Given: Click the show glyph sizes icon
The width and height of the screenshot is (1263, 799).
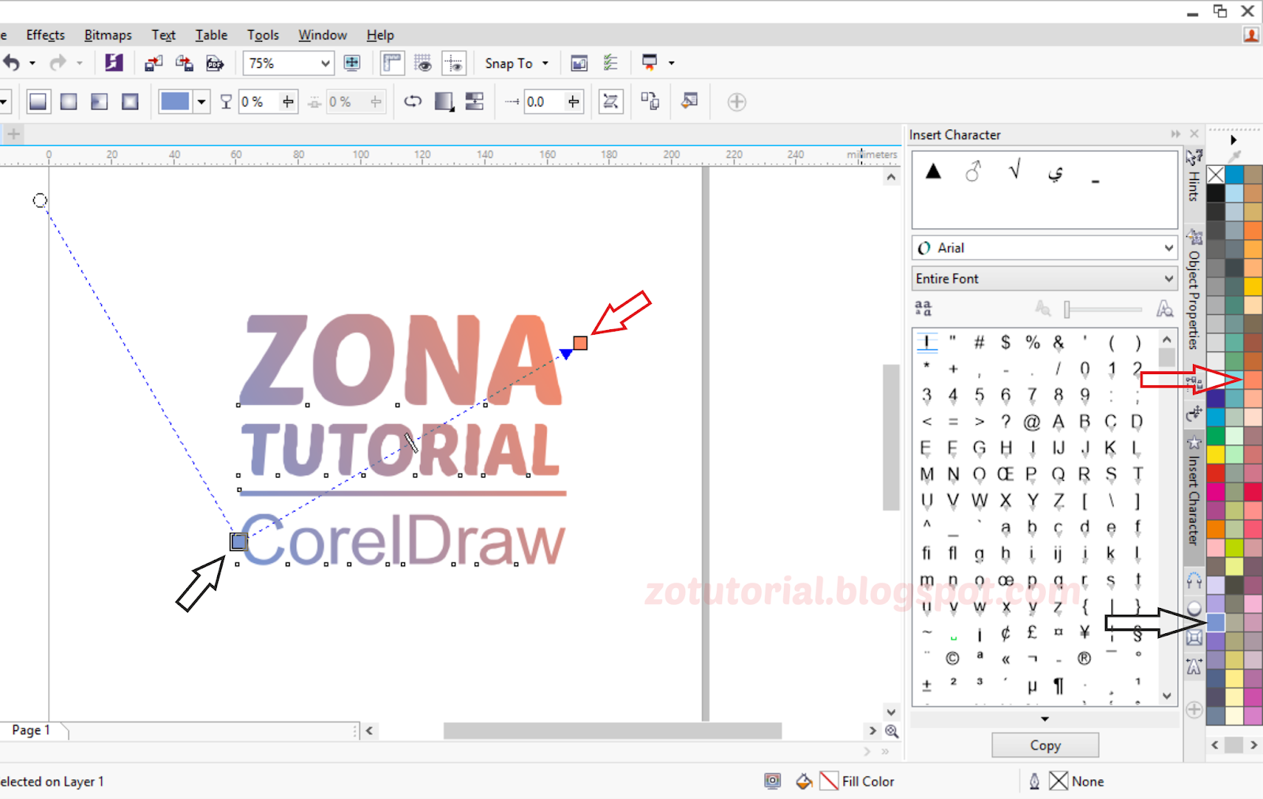Looking at the screenshot, I should tap(923, 309).
